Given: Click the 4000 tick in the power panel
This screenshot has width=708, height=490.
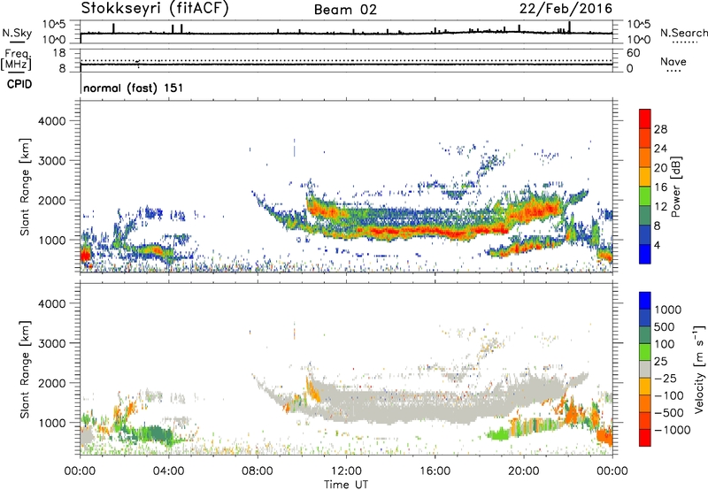Looking at the screenshot, I should click(52, 121).
